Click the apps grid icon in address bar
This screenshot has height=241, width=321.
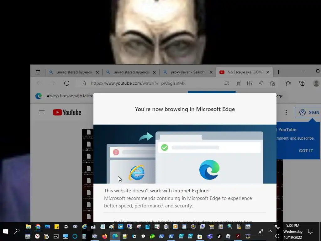coord(238,83)
